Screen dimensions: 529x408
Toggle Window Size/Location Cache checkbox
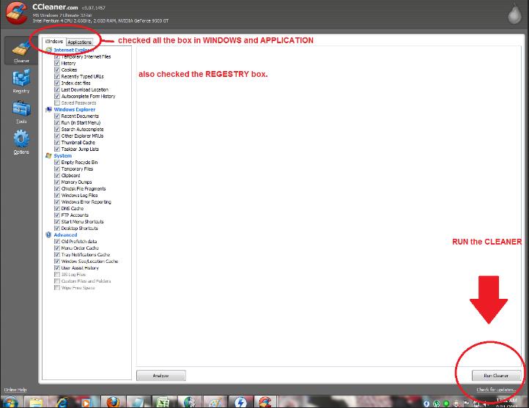click(57, 262)
